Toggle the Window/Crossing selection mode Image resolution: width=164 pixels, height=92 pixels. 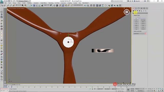[x=31, y=5]
